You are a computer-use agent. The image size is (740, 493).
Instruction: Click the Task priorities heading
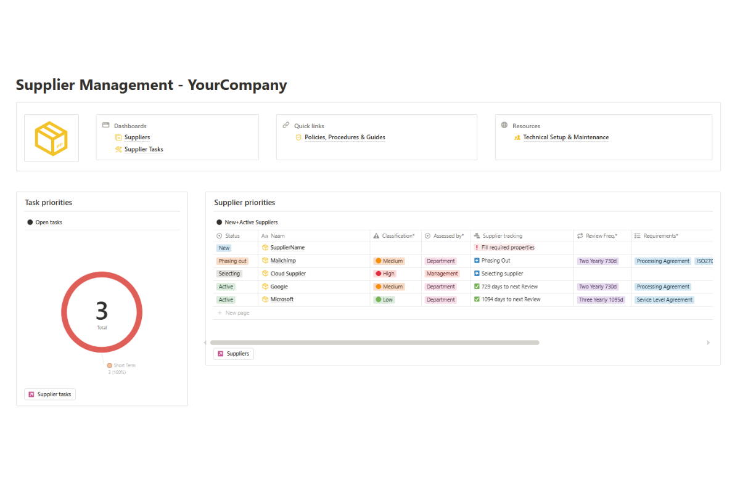tap(49, 202)
